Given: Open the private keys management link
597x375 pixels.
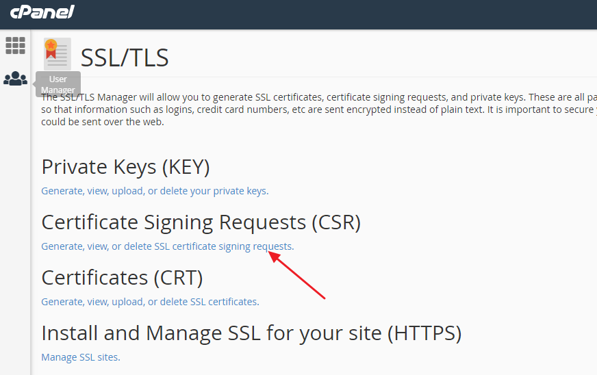Looking at the screenshot, I should [155, 191].
